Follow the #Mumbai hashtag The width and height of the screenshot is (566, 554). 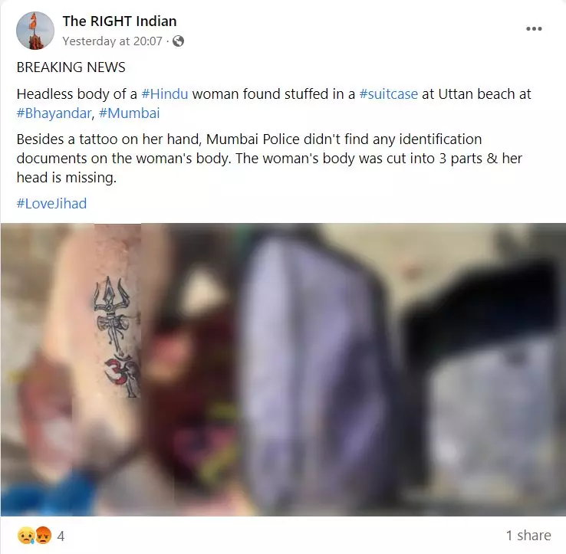129,113
